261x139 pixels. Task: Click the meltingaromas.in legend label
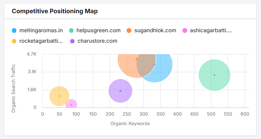pos(41,31)
